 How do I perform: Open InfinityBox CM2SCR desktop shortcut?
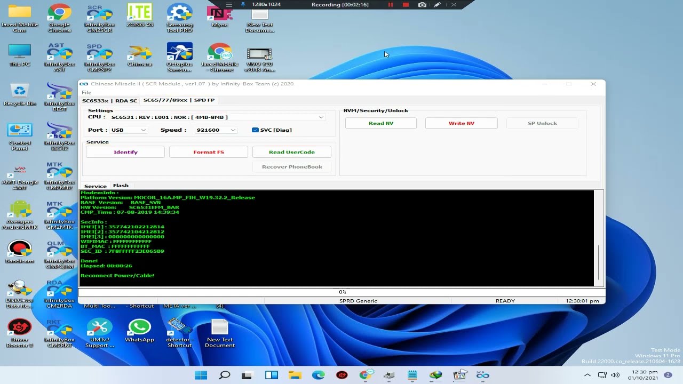(x=99, y=19)
